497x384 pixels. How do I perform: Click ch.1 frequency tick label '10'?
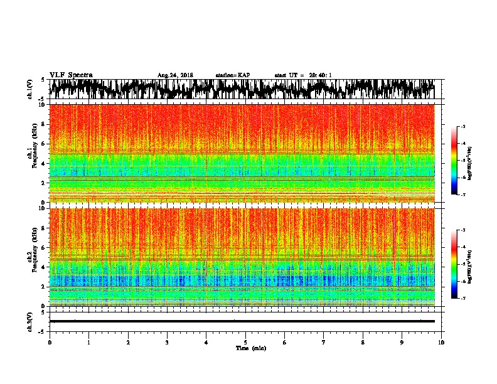tap(43, 105)
